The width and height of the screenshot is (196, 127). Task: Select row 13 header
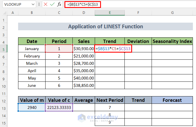pos(4,107)
